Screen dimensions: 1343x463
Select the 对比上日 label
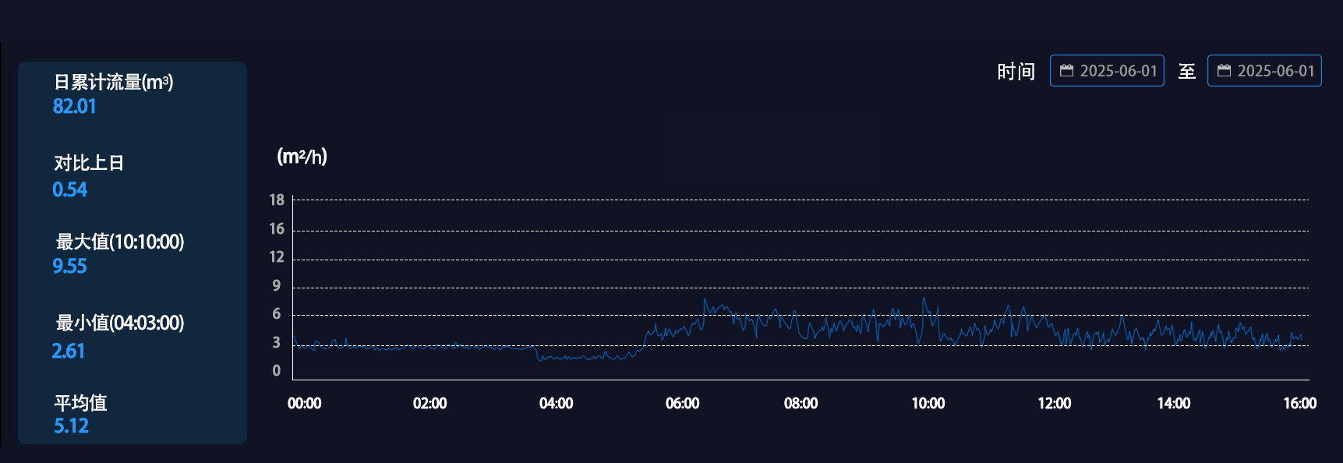(x=89, y=163)
